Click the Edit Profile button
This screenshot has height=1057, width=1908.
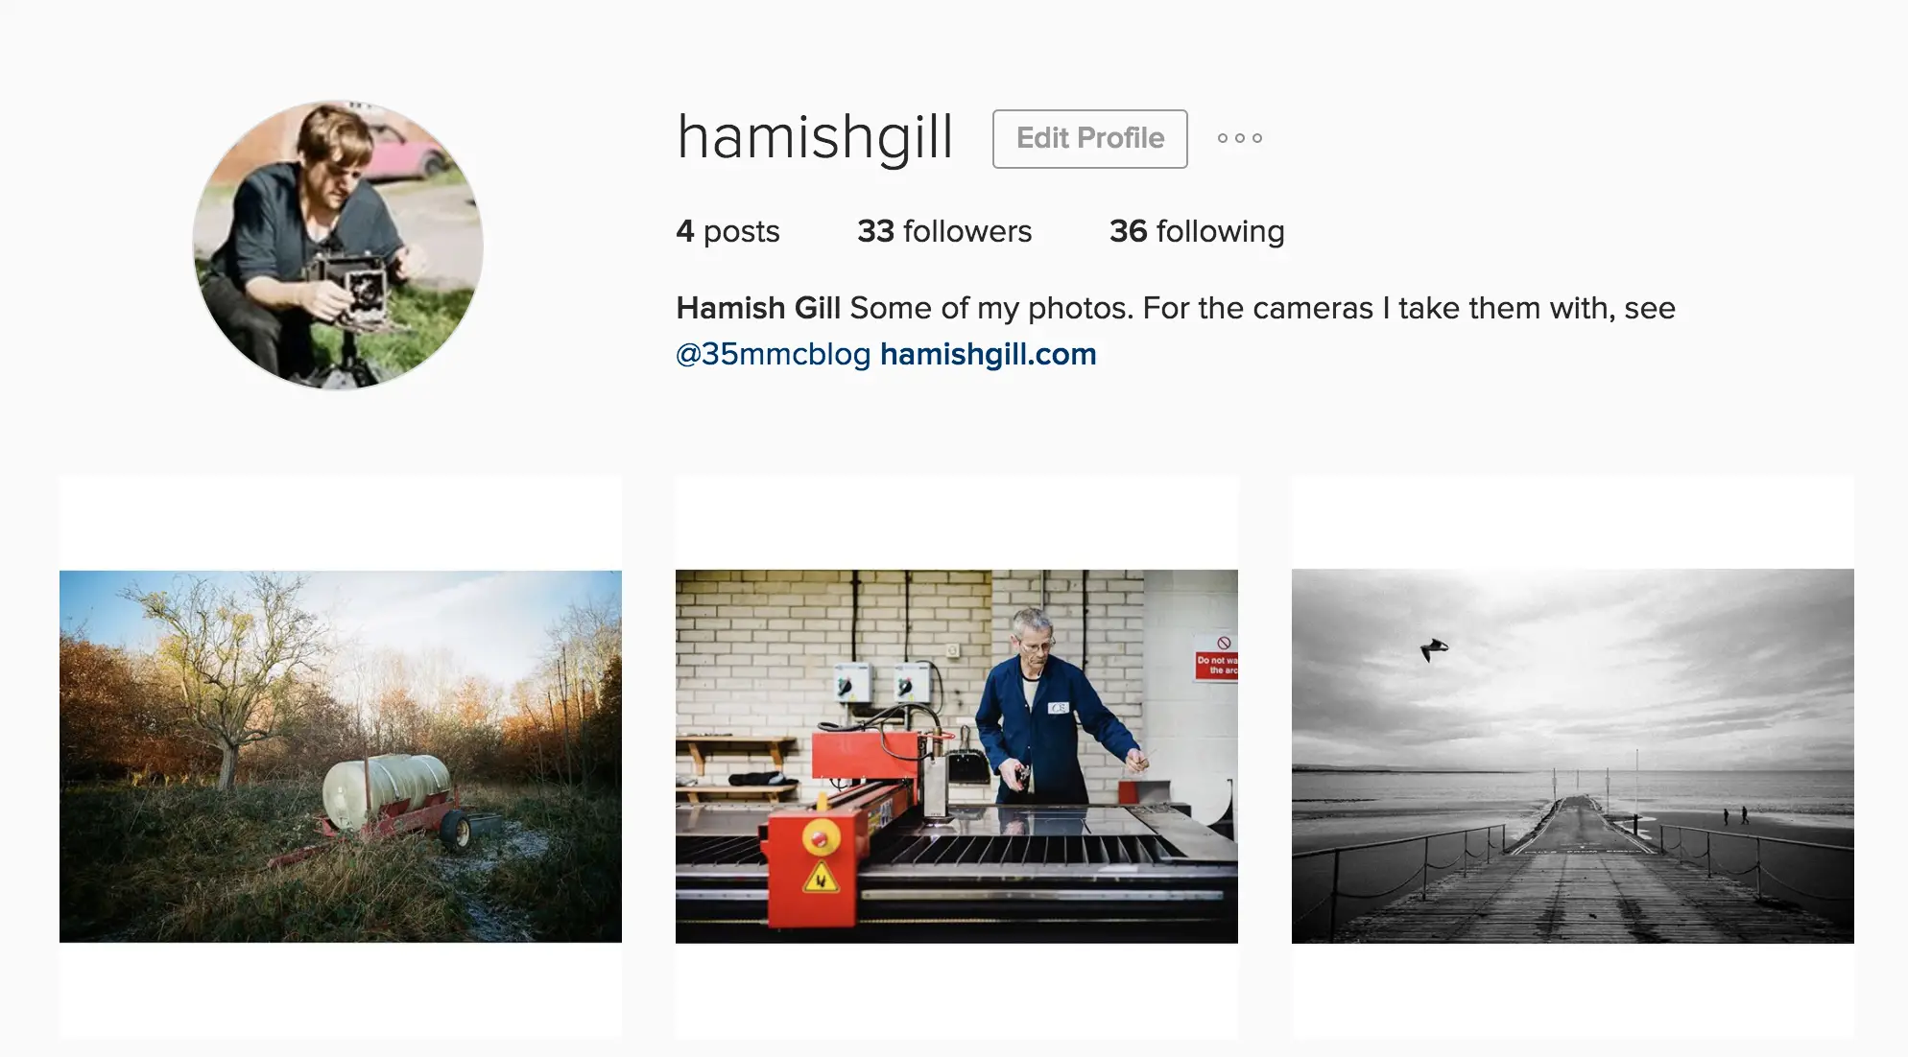tap(1090, 139)
